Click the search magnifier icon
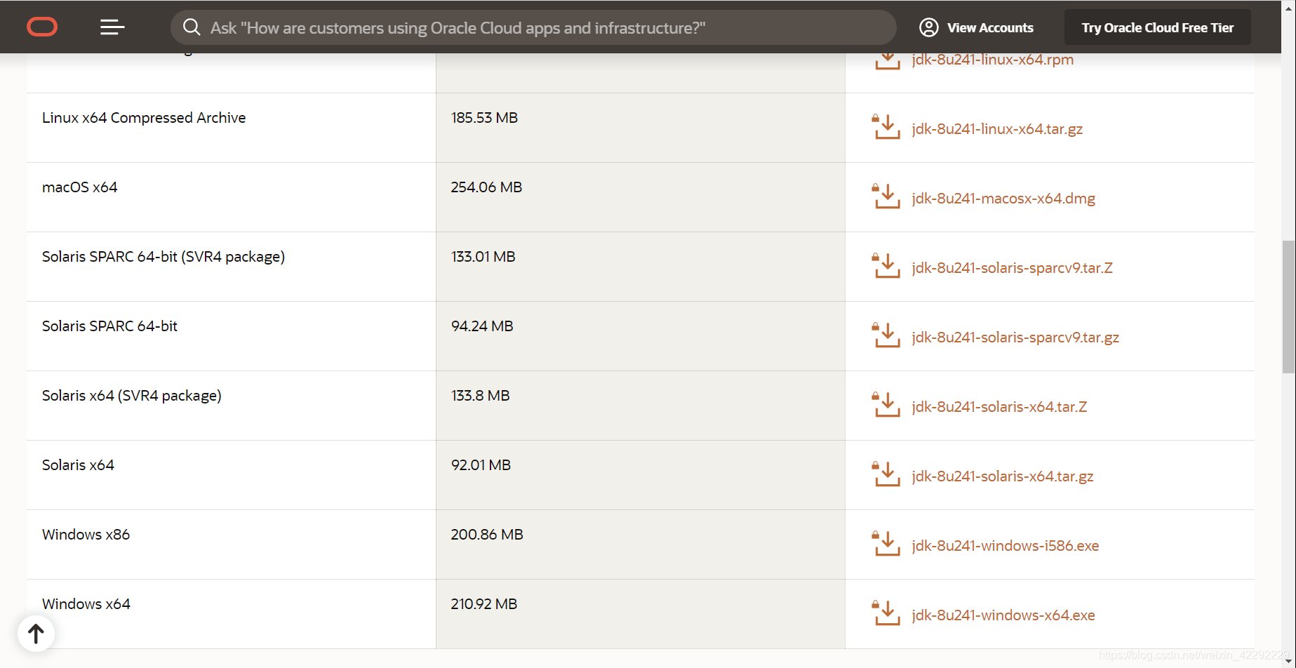 [192, 27]
